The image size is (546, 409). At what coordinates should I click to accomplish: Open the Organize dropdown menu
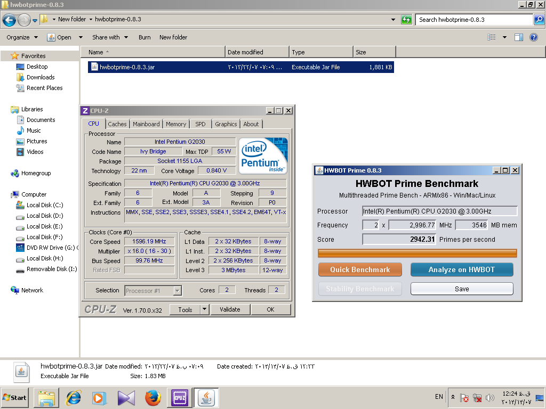(22, 37)
